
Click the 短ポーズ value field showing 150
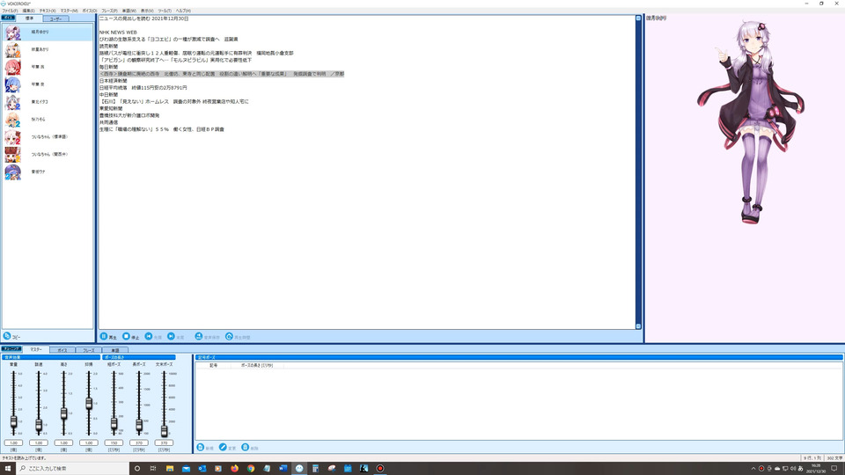pos(114,442)
